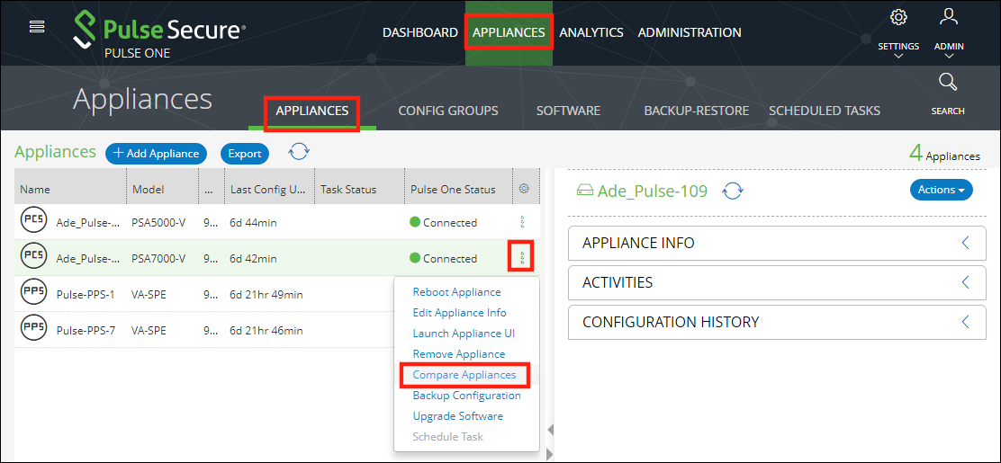Open the Admin user icon
This screenshot has height=463, width=1001.
click(x=950, y=17)
